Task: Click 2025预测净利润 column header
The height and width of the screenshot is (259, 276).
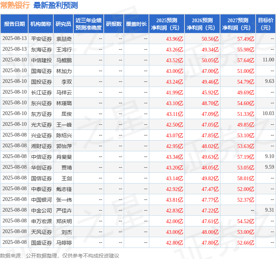Action: (x=167, y=24)
